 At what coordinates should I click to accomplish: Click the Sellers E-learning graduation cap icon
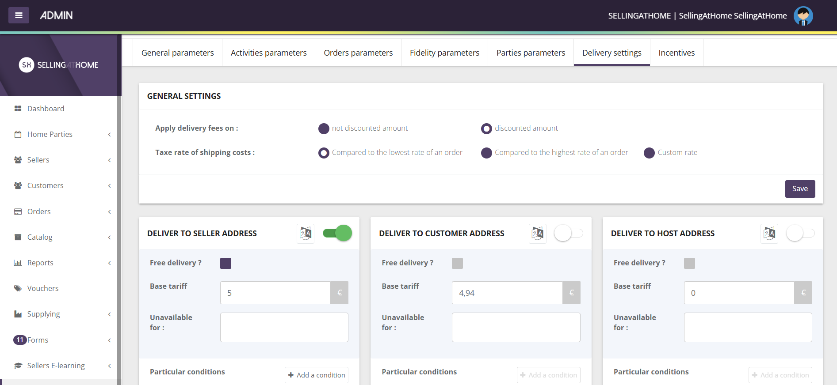click(x=18, y=366)
